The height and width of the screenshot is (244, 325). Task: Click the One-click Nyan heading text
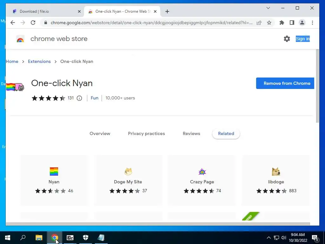pos(62,83)
